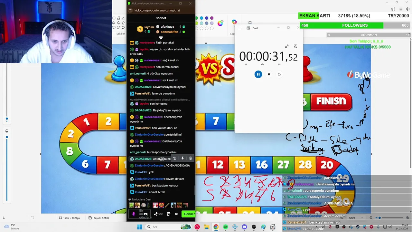This screenshot has height=232, width=412.
Task: Open File Explorer from taskbar
Action: 206,227
